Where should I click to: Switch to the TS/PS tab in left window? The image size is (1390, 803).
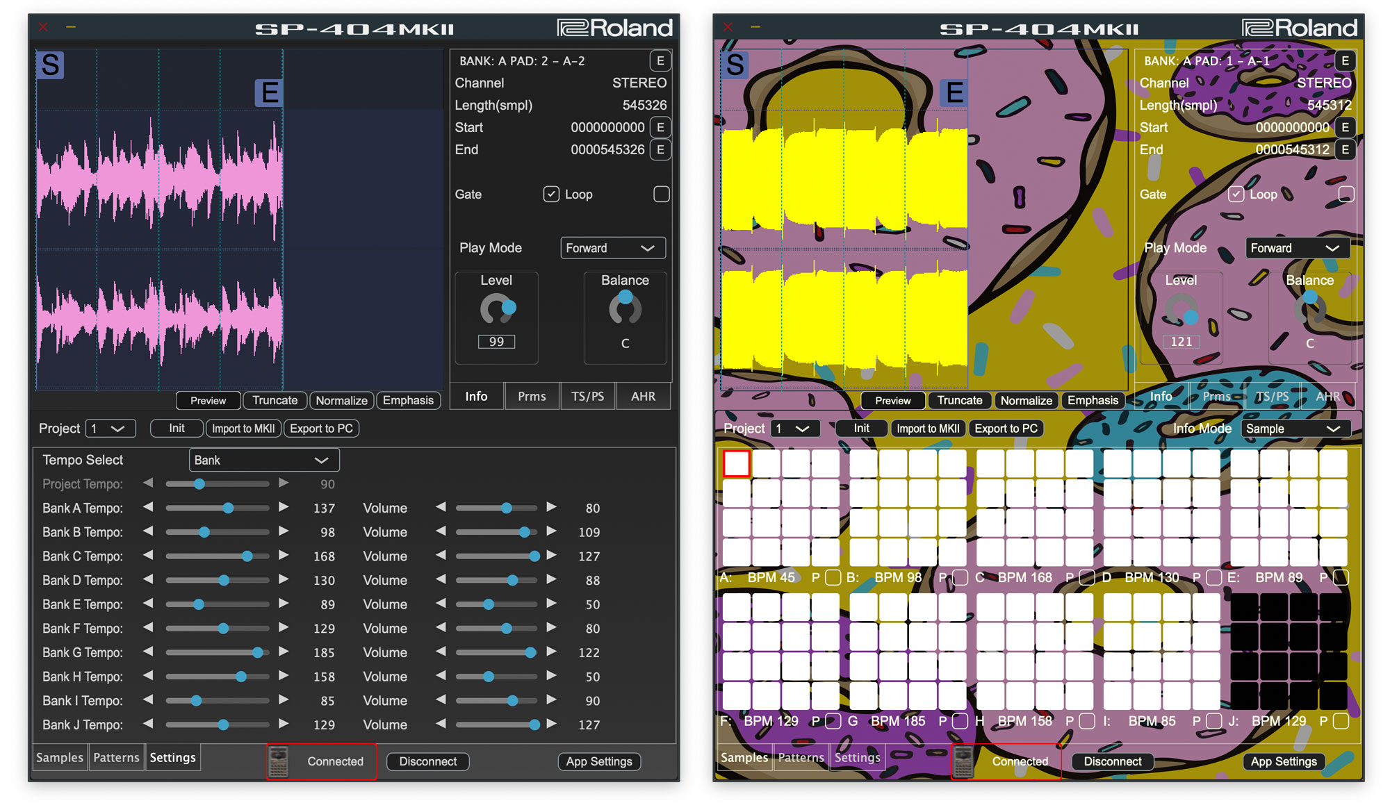coord(587,397)
